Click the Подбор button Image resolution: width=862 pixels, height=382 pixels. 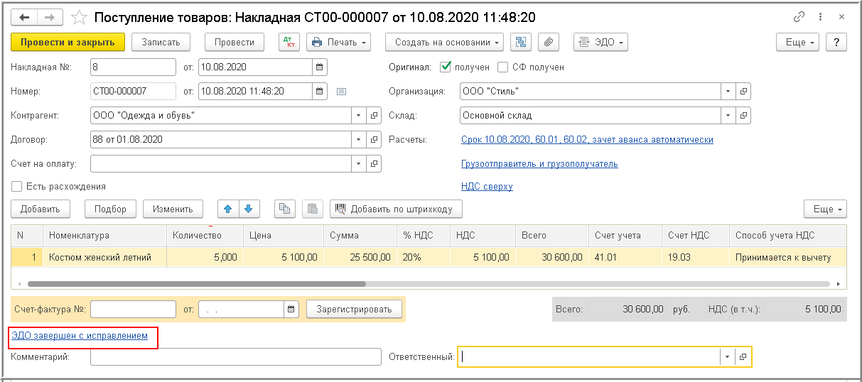pyautogui.click(x=111, y=209)
